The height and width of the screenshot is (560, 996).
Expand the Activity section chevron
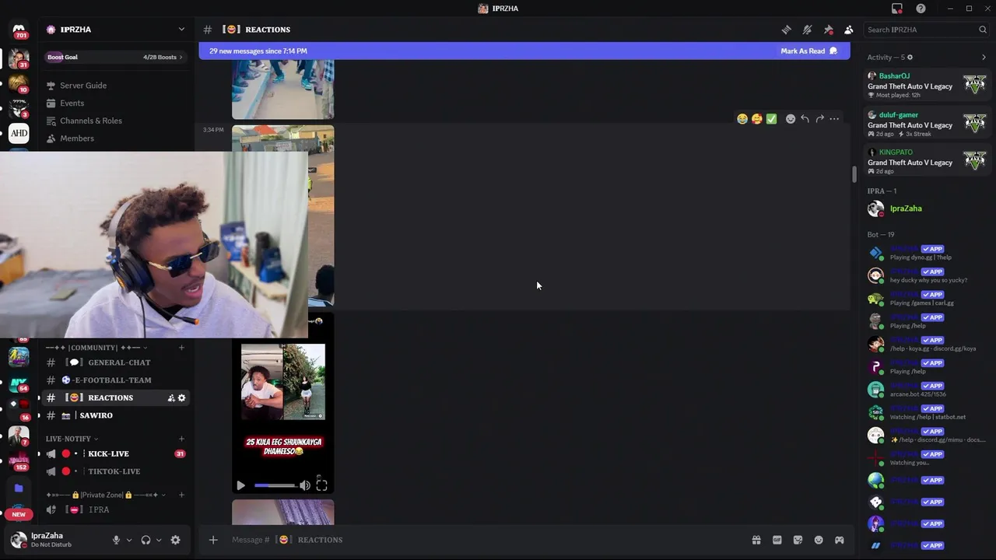[x=984, y=58]
